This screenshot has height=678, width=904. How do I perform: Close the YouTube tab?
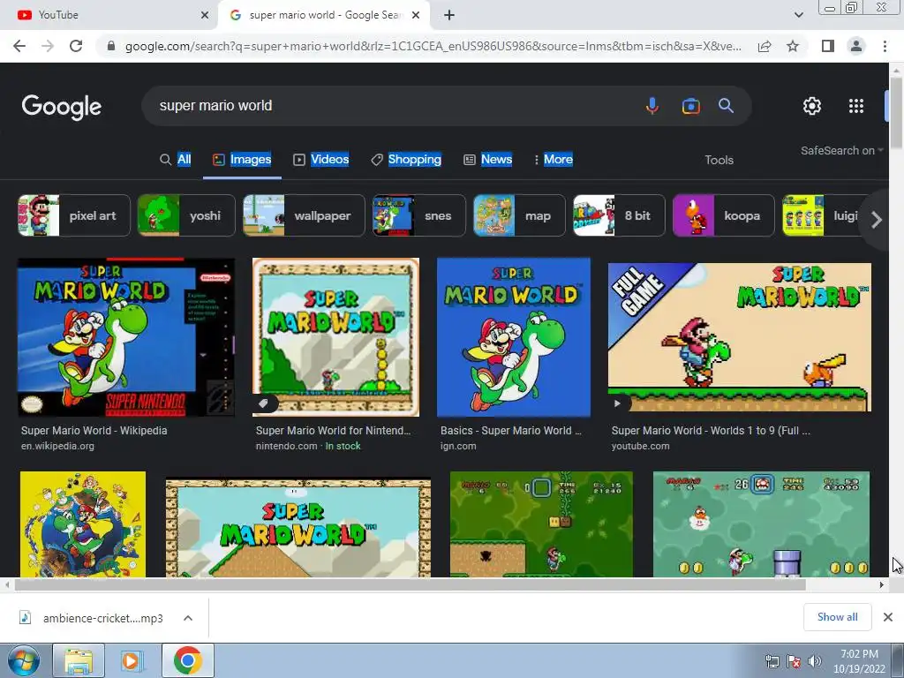pyautogui.click(x=205, y=15)
